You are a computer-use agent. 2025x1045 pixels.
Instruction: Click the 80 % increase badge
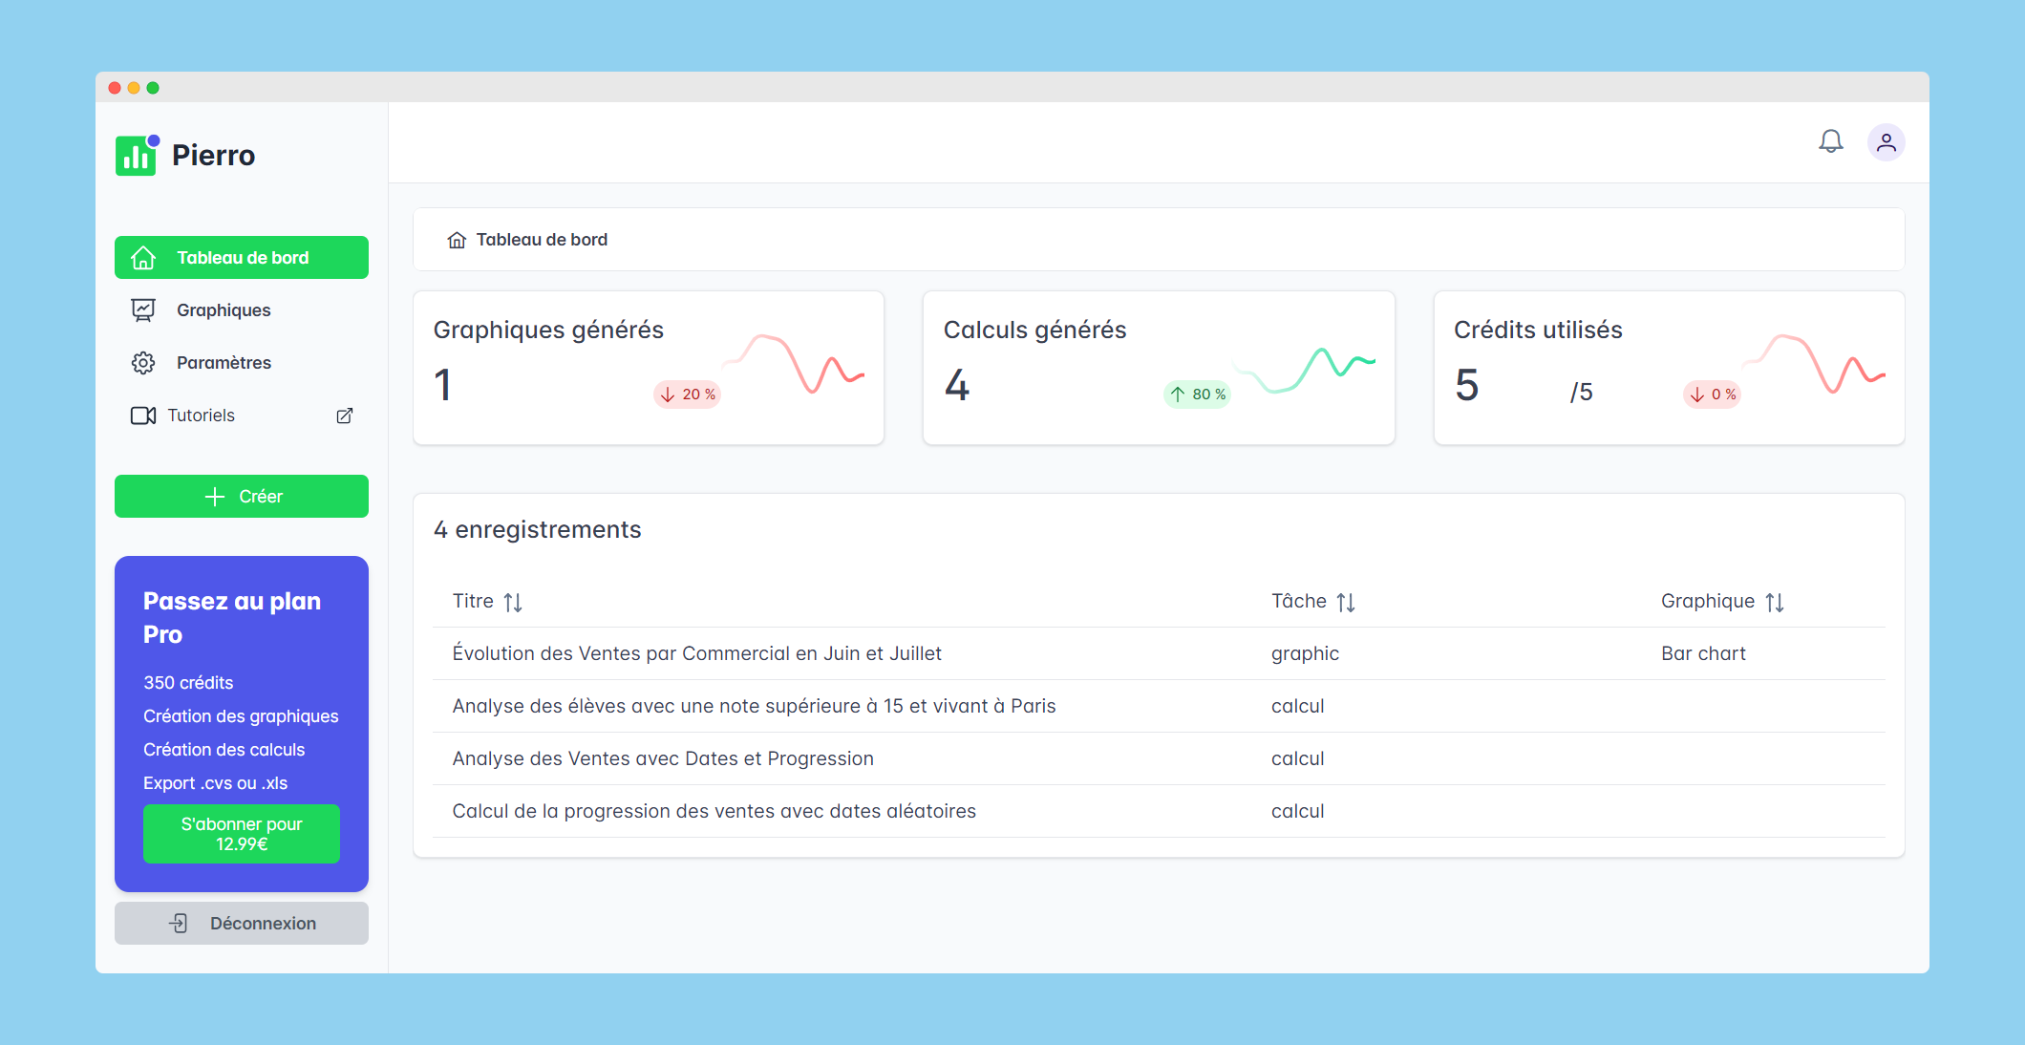pyautogui.click(x=1197, y=394)
